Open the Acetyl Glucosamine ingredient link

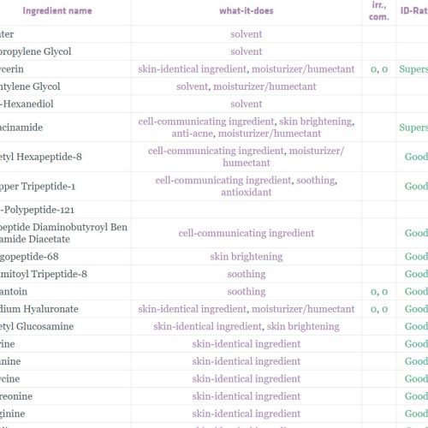point(37,326)
